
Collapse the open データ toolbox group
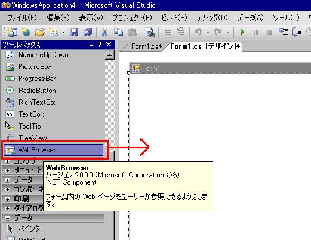[x=7, y=218]
